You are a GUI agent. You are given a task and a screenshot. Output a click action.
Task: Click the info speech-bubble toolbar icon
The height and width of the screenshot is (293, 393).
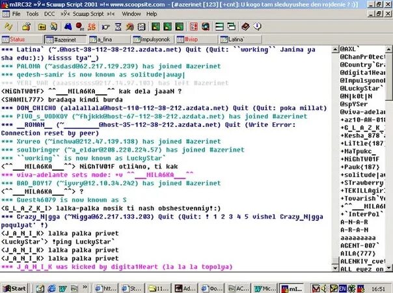[x=258, y=26]
